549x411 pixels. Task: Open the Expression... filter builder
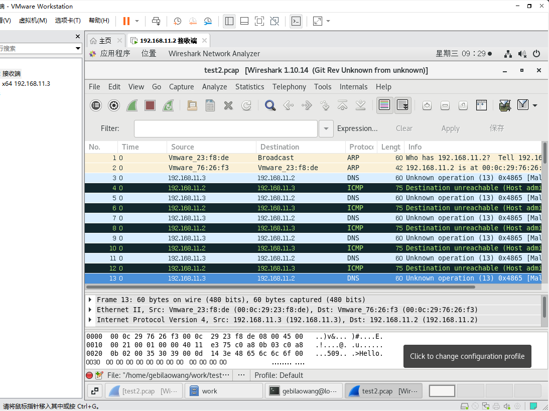click(357, 128)
